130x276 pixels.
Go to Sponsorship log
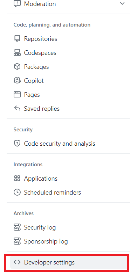point(69,241)
